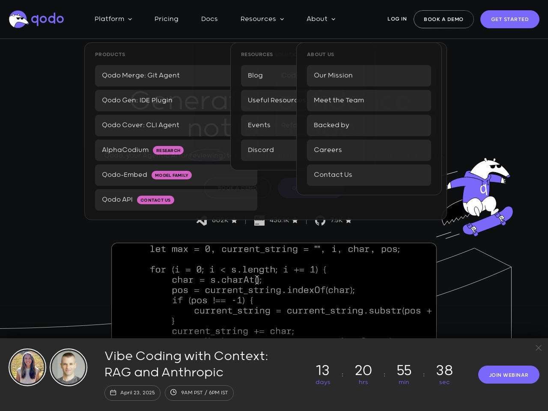Click the Book a Demo header button
This screenshot has width=548, height=411.
click(443, 19)
